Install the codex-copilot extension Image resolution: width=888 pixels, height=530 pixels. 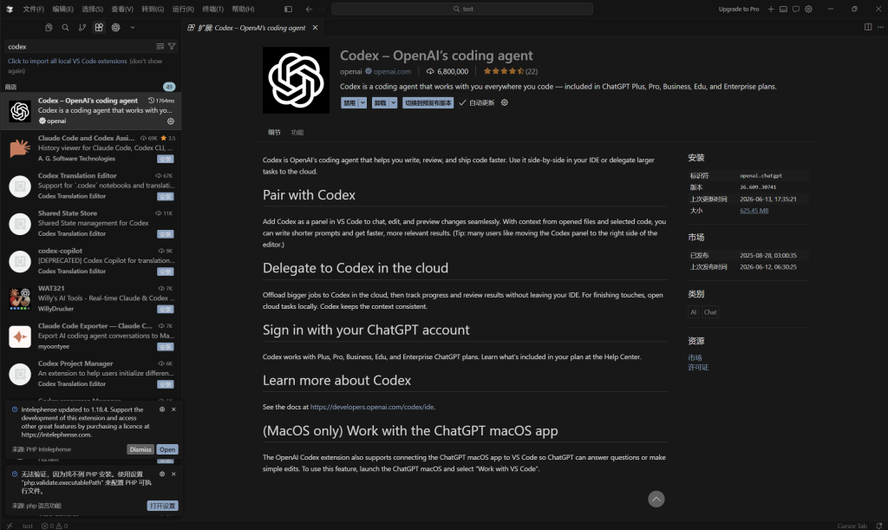(x=166, y=272)
